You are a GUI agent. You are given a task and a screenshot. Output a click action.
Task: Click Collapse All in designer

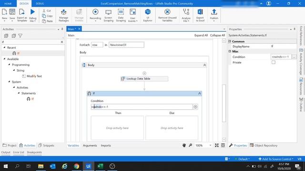pos(217,35)
